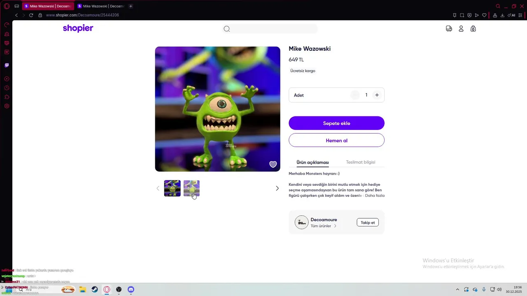Click the Decoamoure store avatar
The height and width of the screenshot is (296, 527).
tap(301, 222)
